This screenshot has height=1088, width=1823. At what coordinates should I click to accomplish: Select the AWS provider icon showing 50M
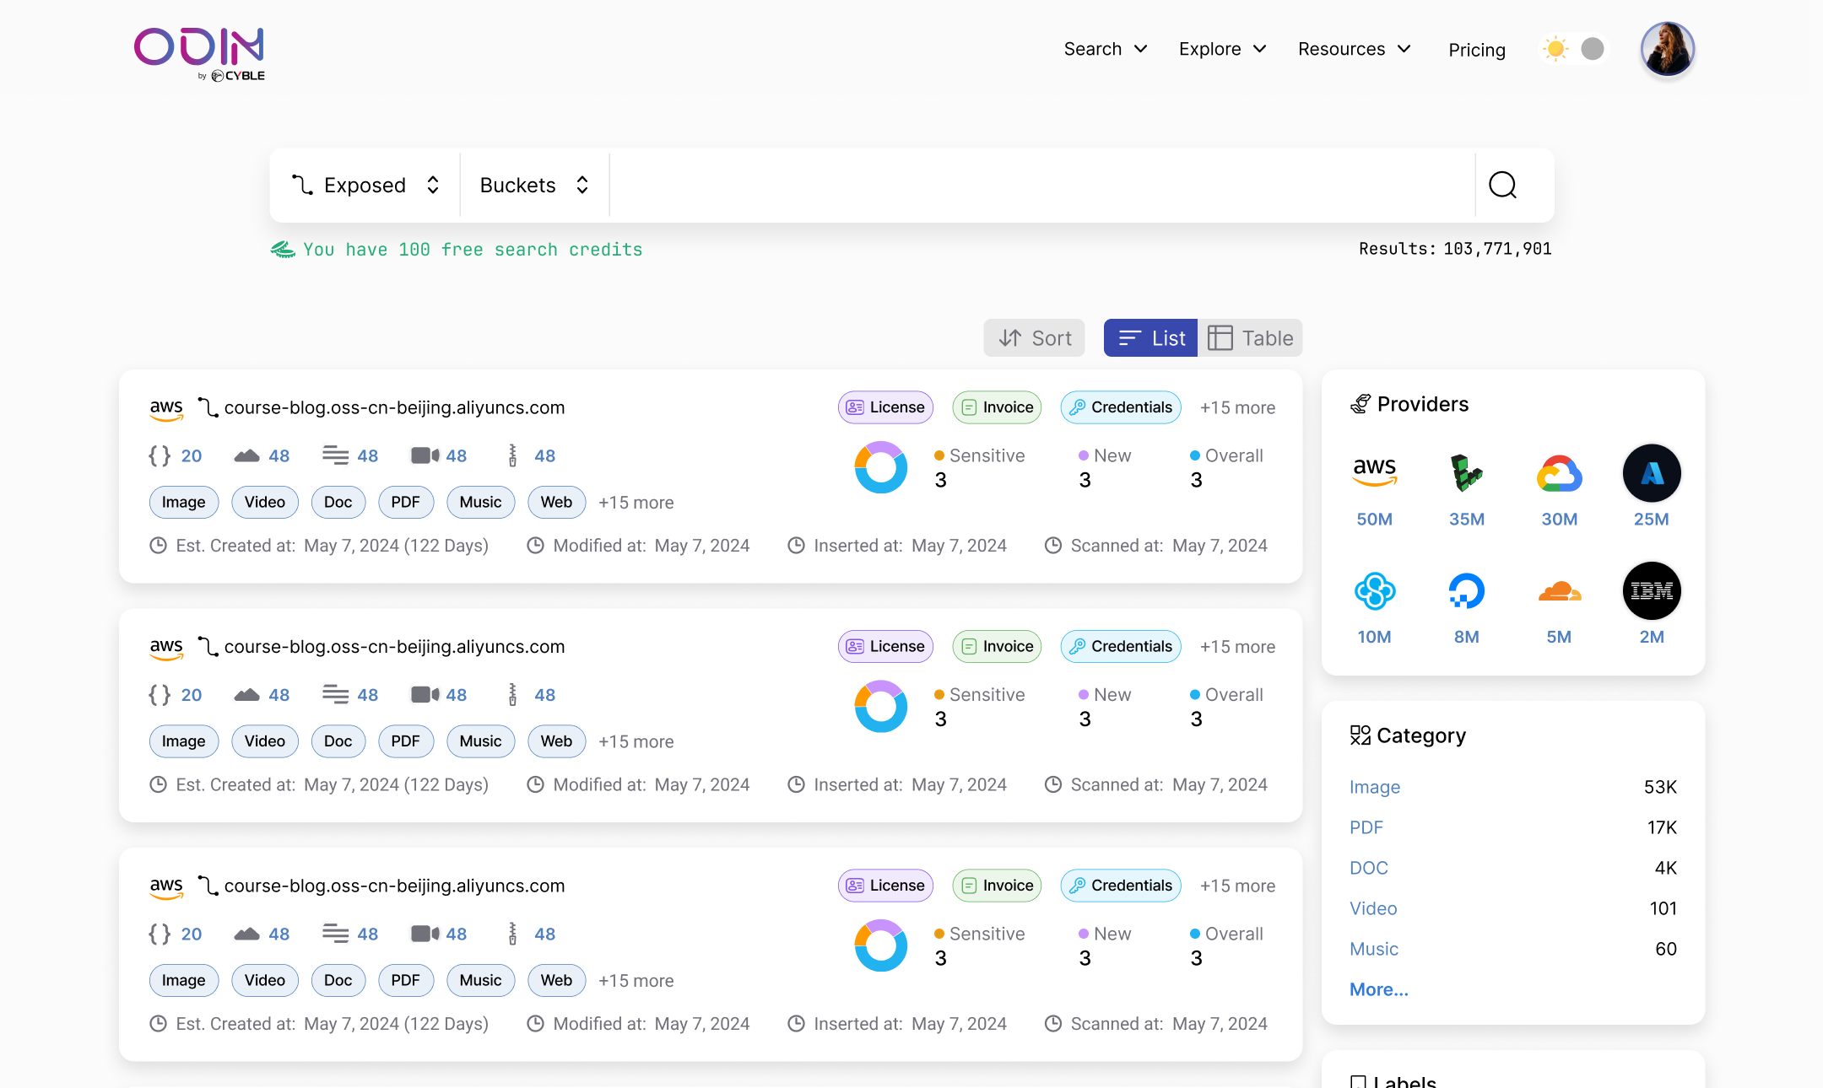coord(1374,471)
